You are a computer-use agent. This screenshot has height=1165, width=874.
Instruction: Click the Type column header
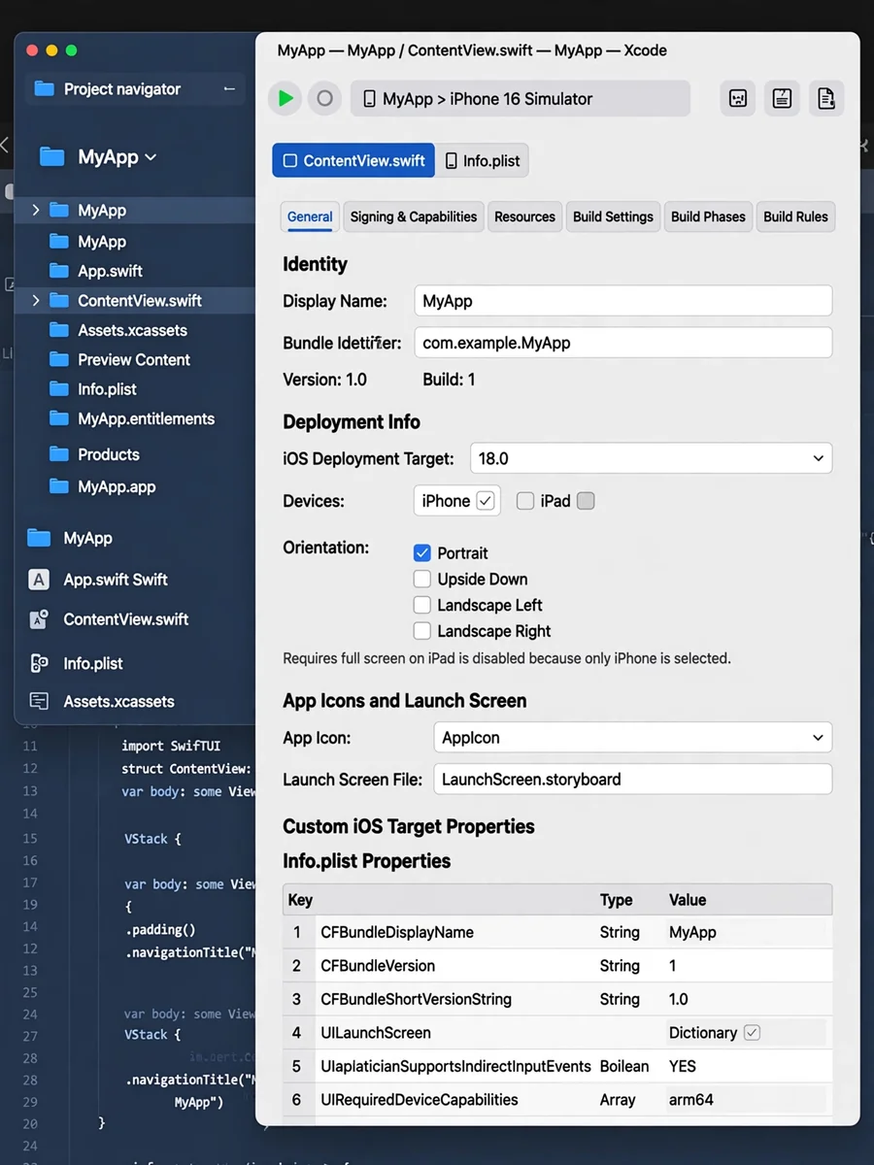coord(616,900)
